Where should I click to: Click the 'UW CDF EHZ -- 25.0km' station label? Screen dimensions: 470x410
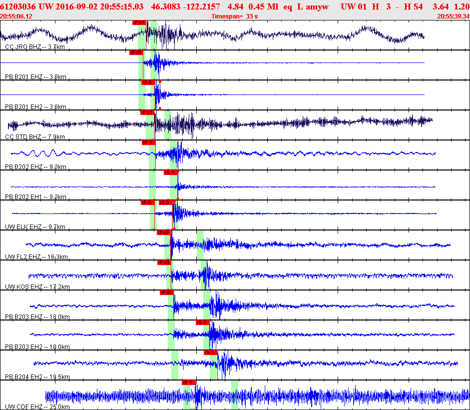[37, 407]
